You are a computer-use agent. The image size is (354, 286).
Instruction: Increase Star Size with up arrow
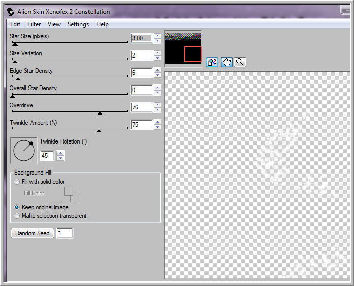(x=157, y=36)
